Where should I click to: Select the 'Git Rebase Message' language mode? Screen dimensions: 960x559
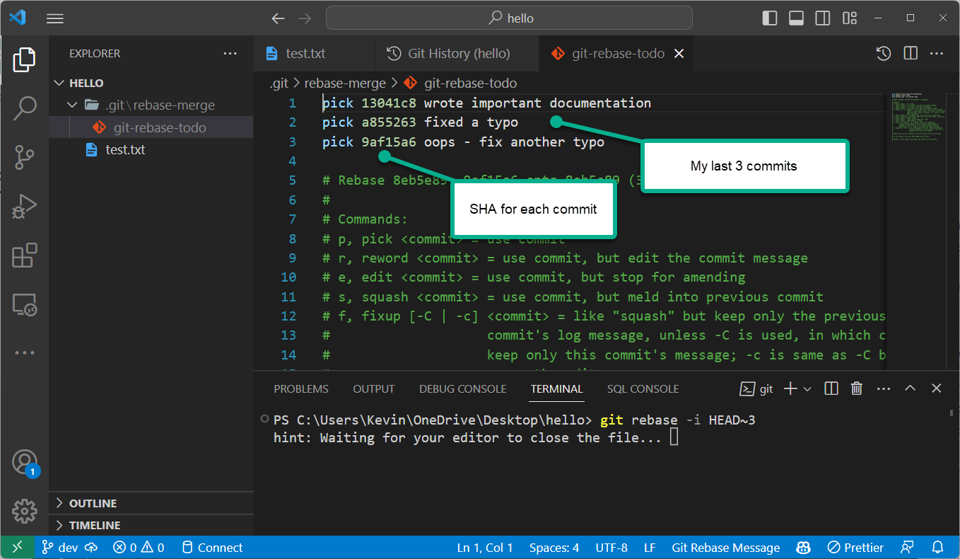coord(726,547)
